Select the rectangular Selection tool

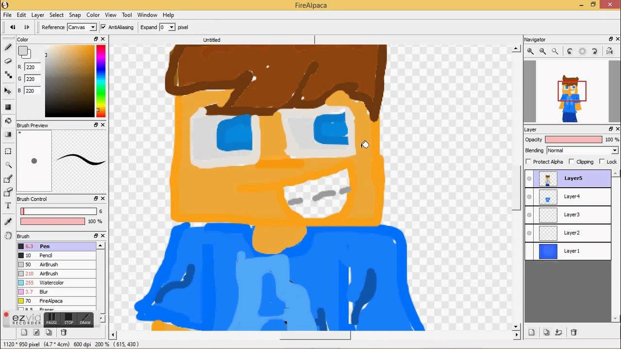(8, 151)
